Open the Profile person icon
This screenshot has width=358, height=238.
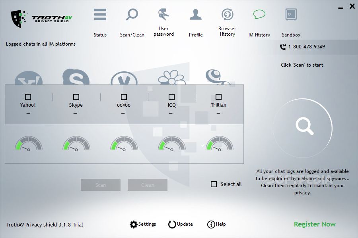[196, 15]
